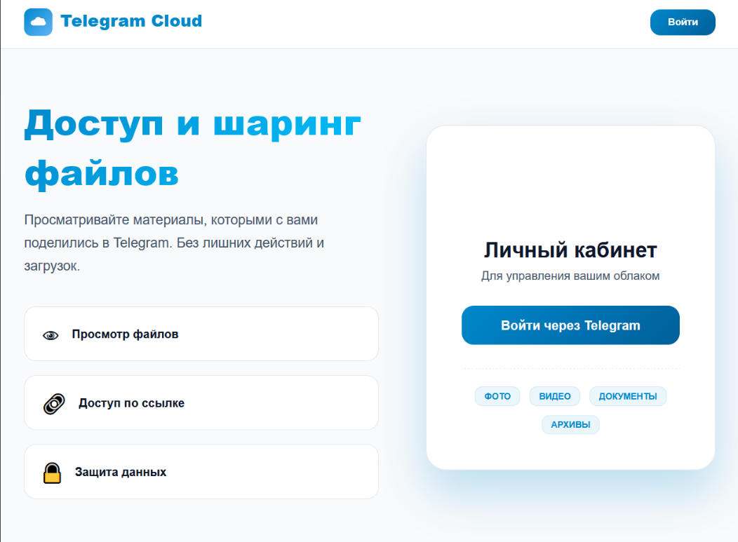
Task: Select the ВИДЕО tag
Action: click(554, 396)
